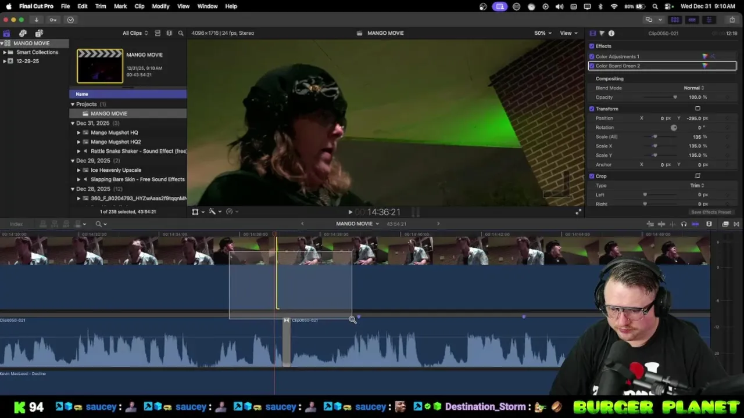This screenshot has width=744, height=418.
Task: Click the timeline Index button
Action: [16, 224]
